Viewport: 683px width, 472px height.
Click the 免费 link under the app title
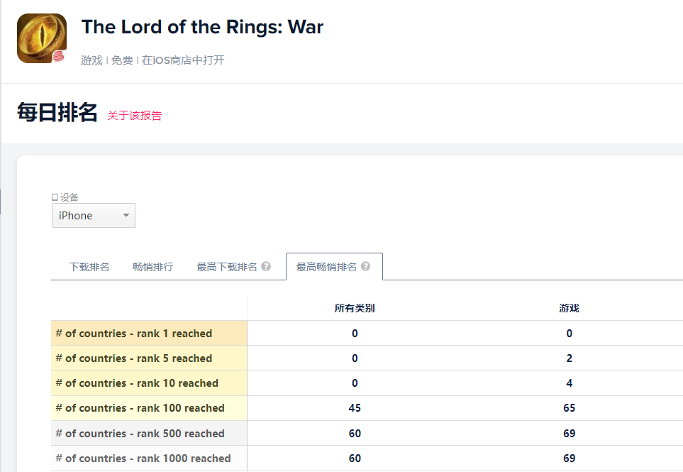(122, 60)
